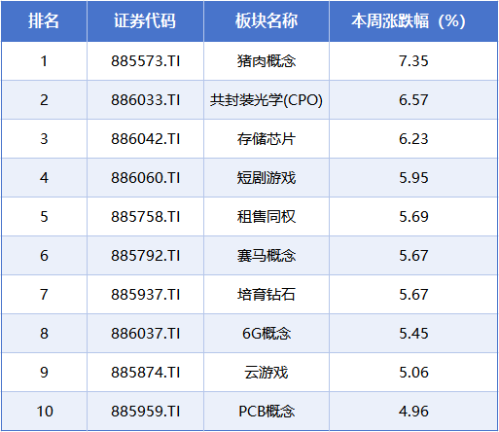The width and height of the screenshot is (499, 432).
Task: Click the 本周涨跌幅 (%) column header
Action: click(409, 21)
